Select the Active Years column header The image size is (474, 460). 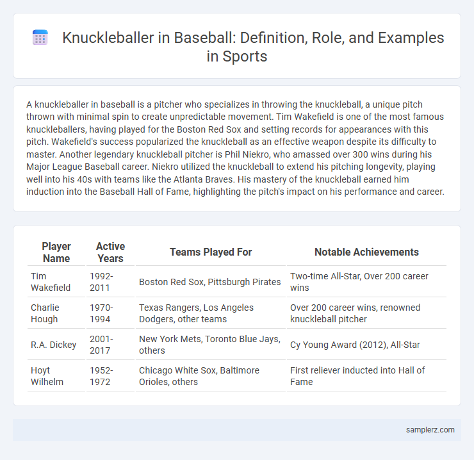coord(110,252)
